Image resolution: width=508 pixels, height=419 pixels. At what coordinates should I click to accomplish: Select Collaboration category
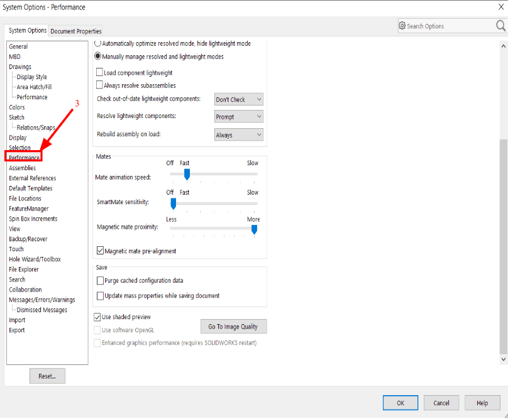[x=25, y=290]
